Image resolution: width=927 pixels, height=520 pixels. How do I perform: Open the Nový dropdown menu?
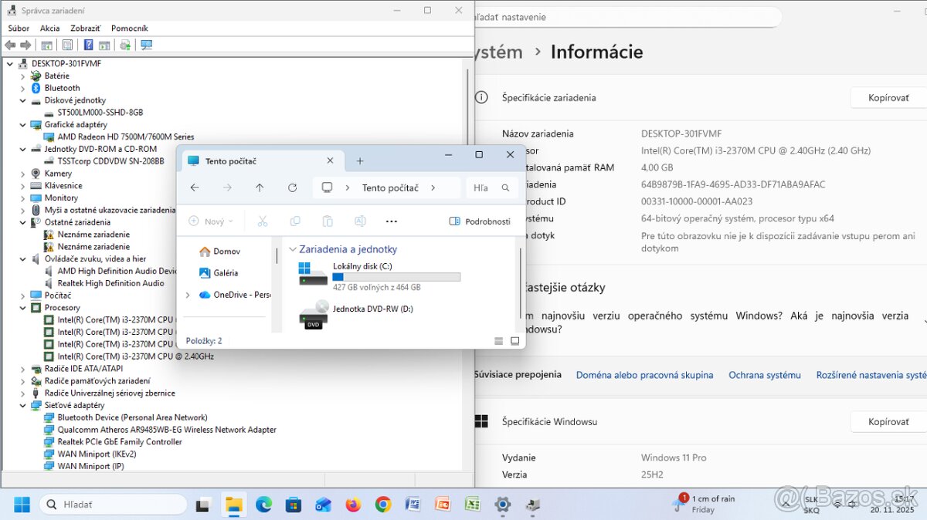point(210,221)
